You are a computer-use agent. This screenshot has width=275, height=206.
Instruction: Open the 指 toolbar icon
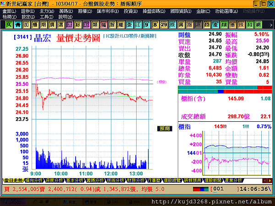[189, 25]
